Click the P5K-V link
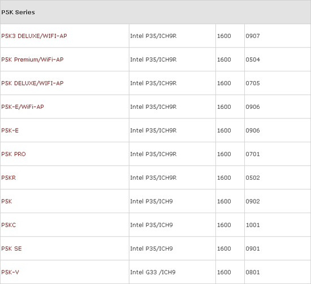This screenshot has width=311, height=284. (10, 272)
